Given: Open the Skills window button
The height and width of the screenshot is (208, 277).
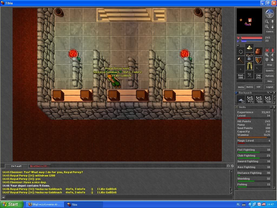Looking at the screenshot, I should (241, 87).
